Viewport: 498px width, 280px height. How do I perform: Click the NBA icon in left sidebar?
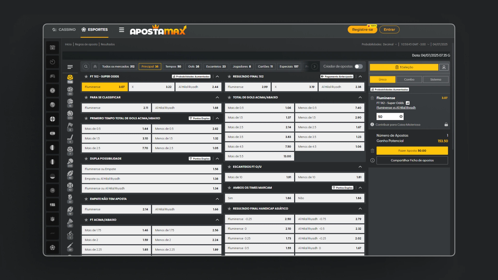point(52,205)
